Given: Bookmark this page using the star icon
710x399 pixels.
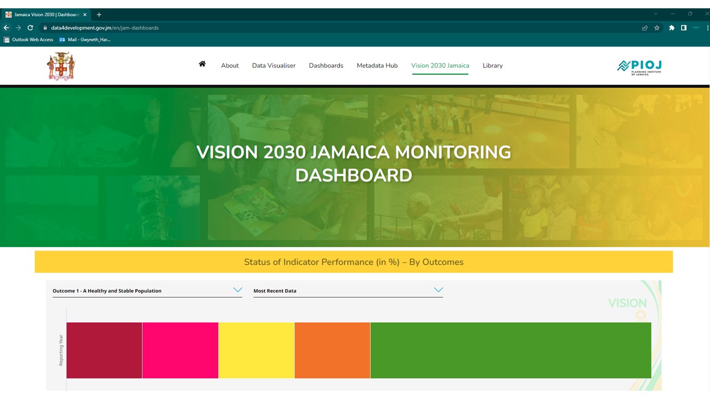Looking at the screenshot, I should click(657, 28).
